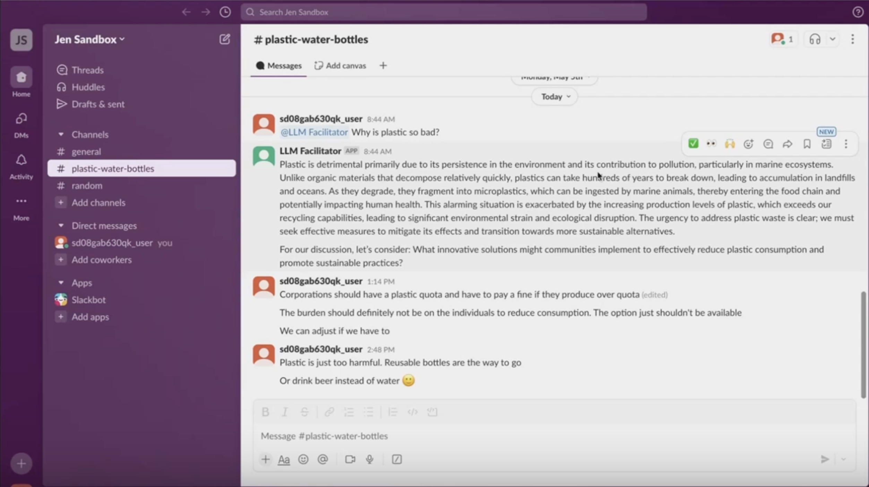Click the Message #plastic-water-bottles input field
The image size is (869, 487).
click(x=520, y=436)
